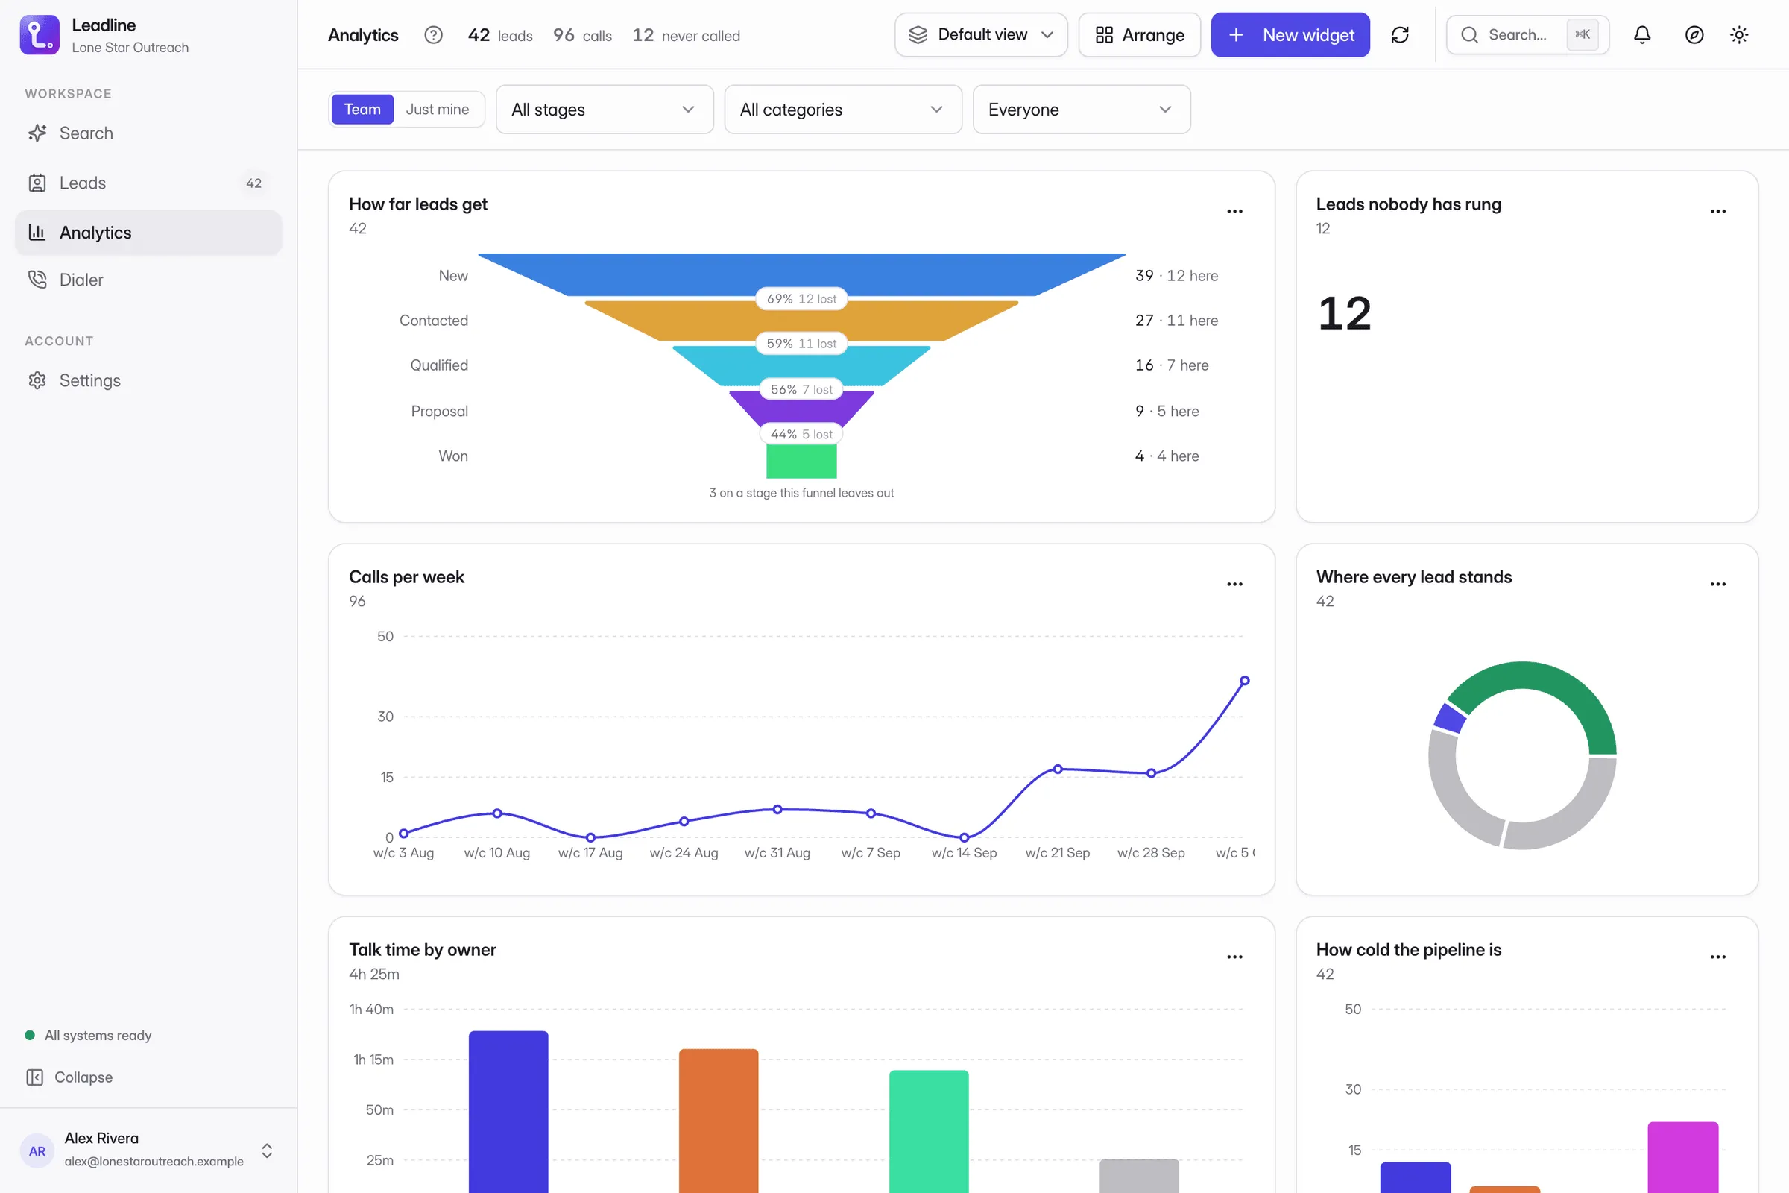Viewport: 1789px width, 1193px height.
Task: Click the 42 badge next to Leads
Action: (x=253, y=183)
